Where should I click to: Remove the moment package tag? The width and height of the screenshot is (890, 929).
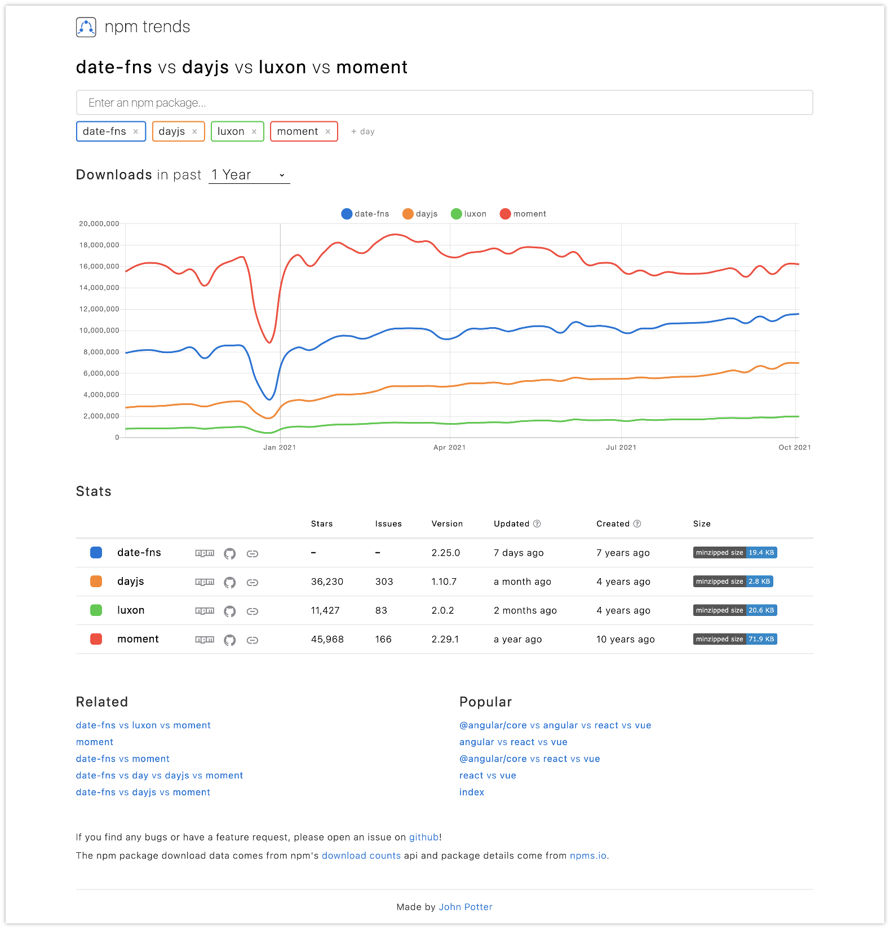pyautogui.click(x=328, y=131)
